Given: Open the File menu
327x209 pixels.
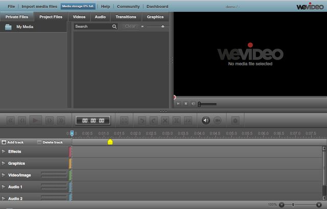Looking at the screenshot, I should pos(11,7).
